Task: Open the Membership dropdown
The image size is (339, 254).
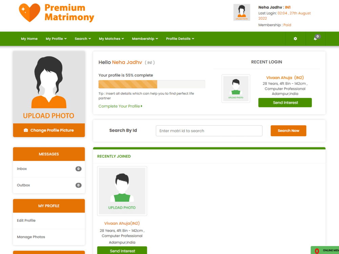Action: click(145, 39)
